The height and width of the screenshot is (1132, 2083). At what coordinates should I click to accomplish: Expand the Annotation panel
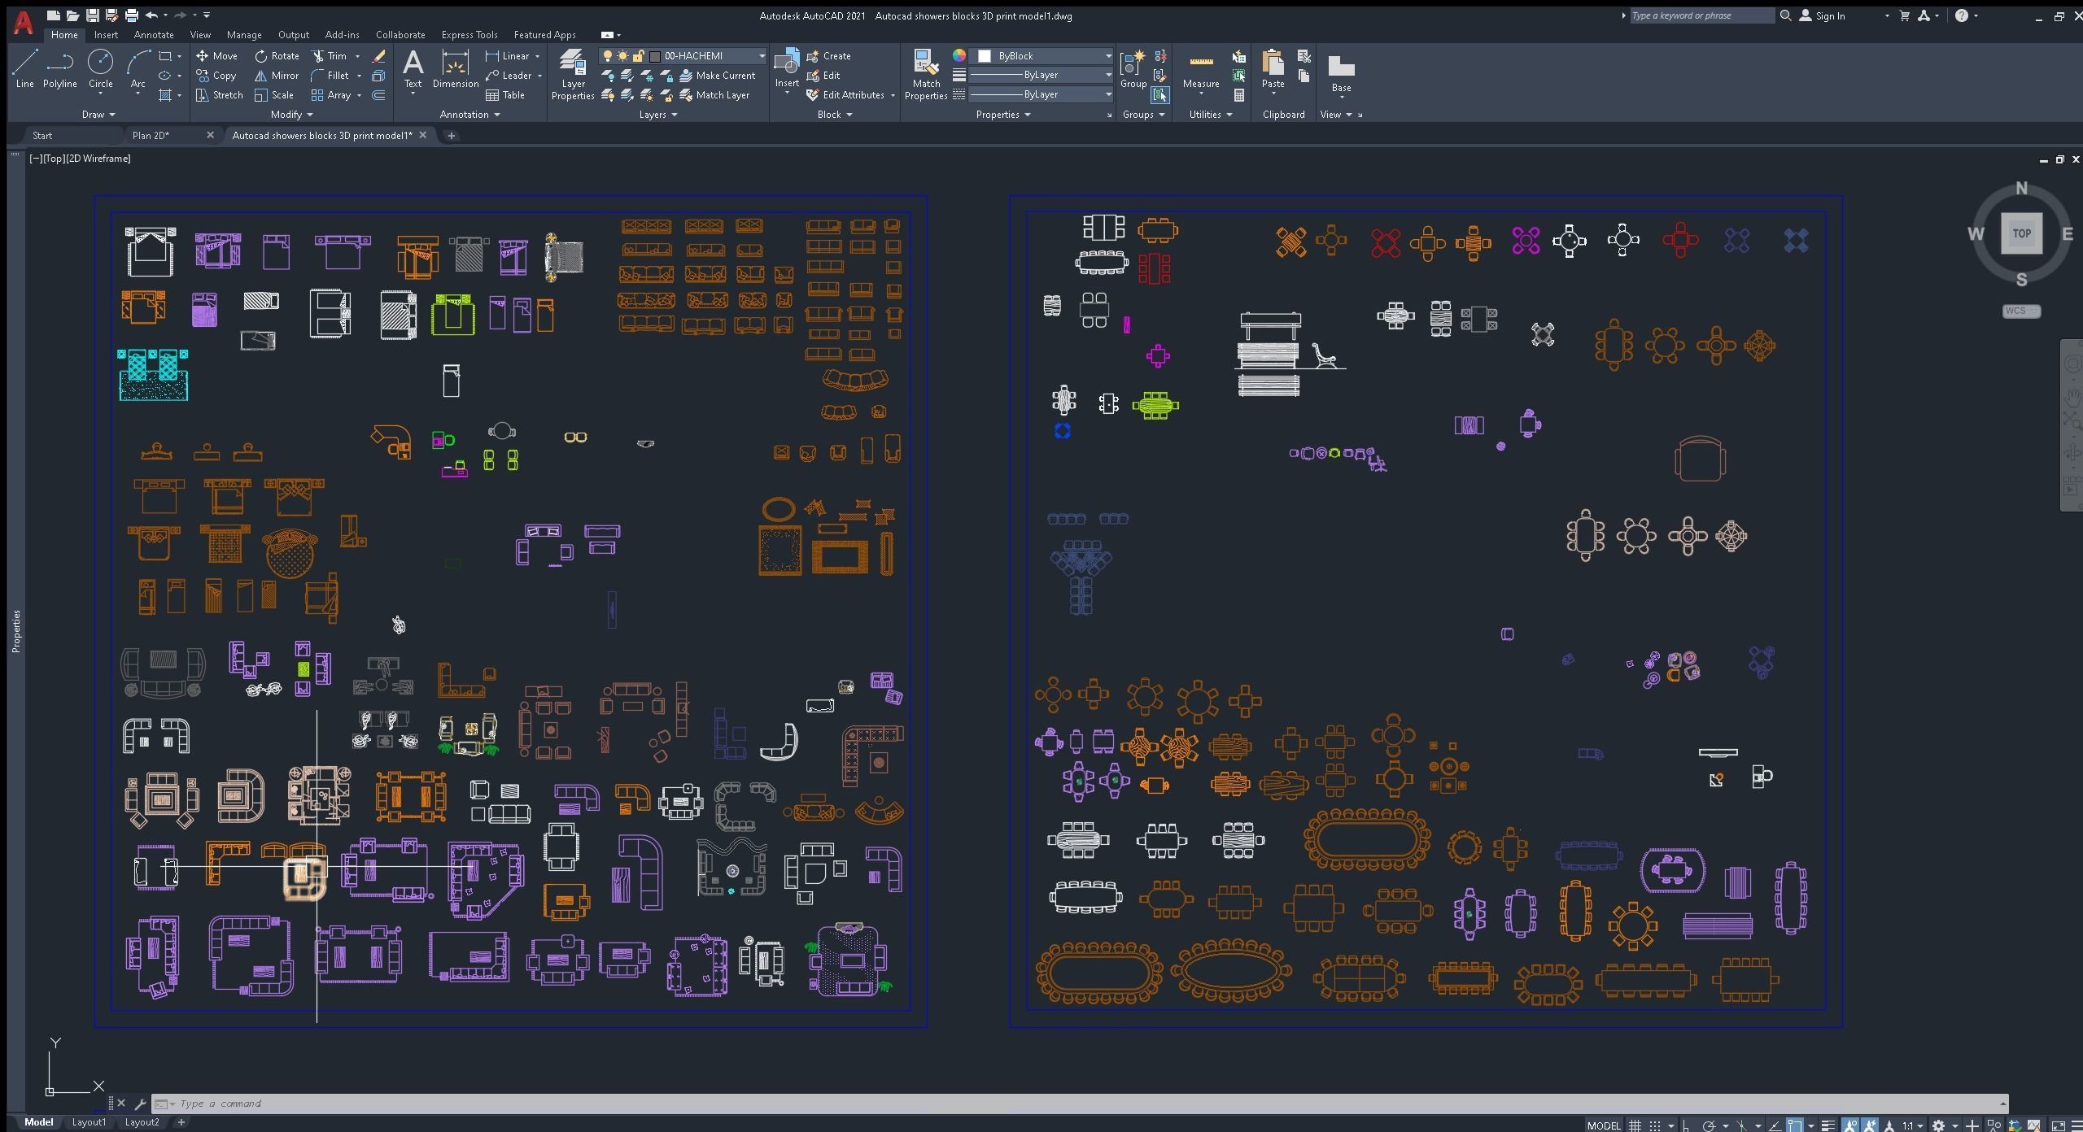[469, 115]
